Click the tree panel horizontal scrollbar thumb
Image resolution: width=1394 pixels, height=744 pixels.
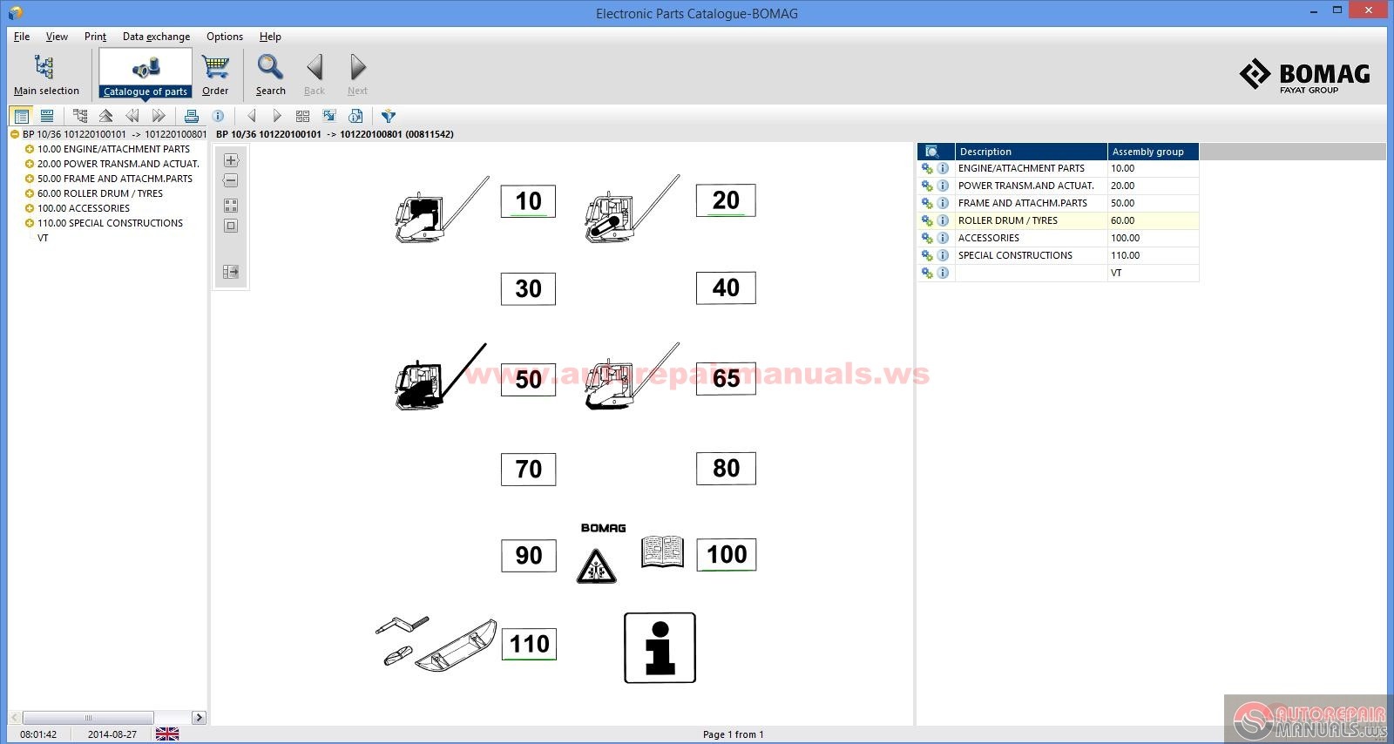click(x=88, y=717)
